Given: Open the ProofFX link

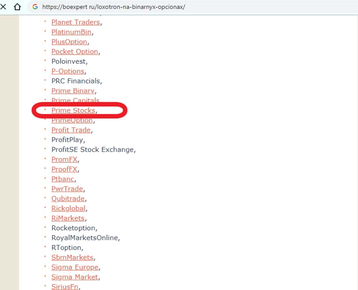Looking at the screenshot, I should (64, 169).
